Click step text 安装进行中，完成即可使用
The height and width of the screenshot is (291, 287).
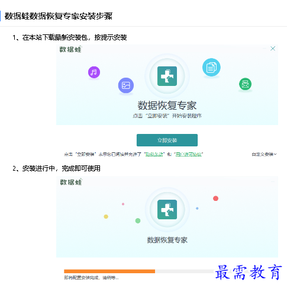pos(61,168)
